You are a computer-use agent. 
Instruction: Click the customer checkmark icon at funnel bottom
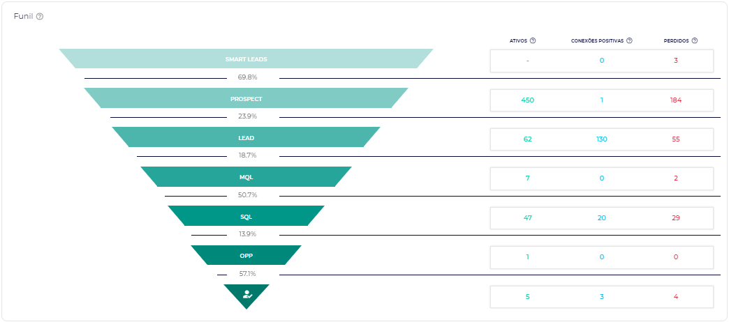pos(246,294)
